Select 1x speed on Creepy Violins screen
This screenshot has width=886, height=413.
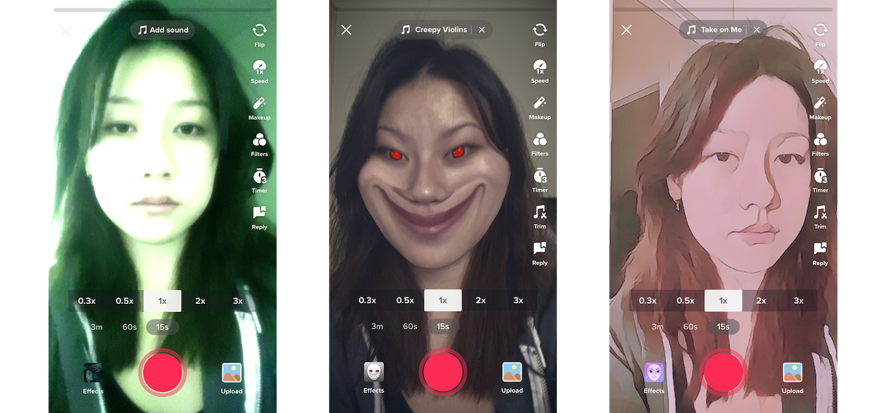point(443,300)
